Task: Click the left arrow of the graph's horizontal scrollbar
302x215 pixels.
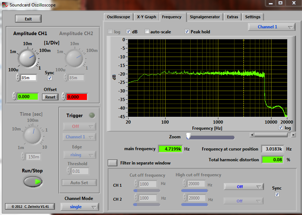Action: click(x=252, y=135)
